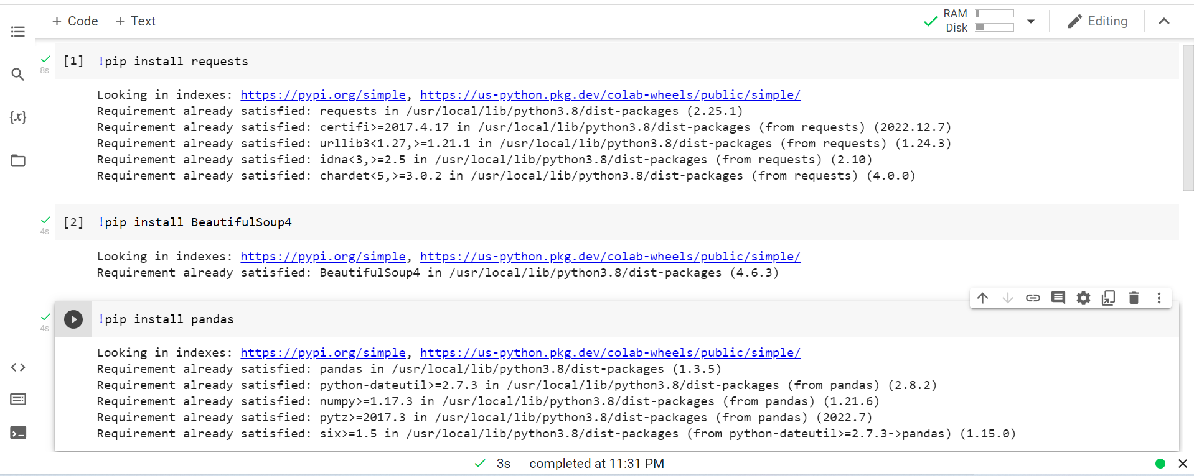Open the table of contents sidebar
This screenshot has height=476, width=1194.
coord(17,31)
